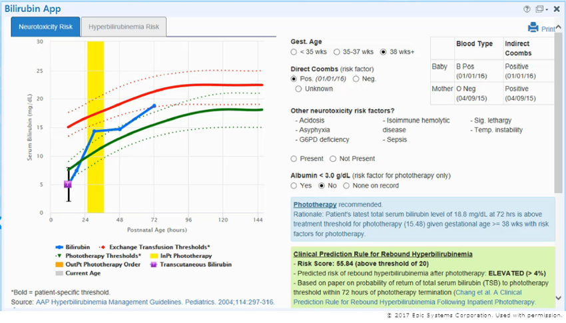
Task: Click the Bilirubin blue legend icon
Action: (59, 247)
